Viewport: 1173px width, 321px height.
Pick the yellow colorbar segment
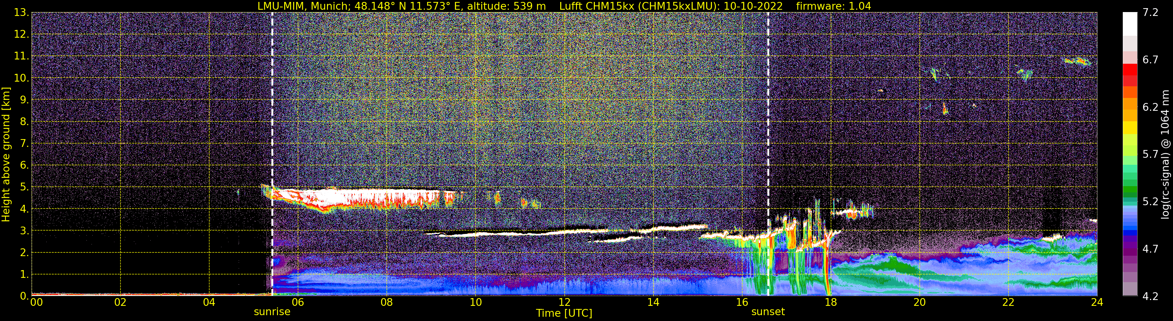[1130, 127]
